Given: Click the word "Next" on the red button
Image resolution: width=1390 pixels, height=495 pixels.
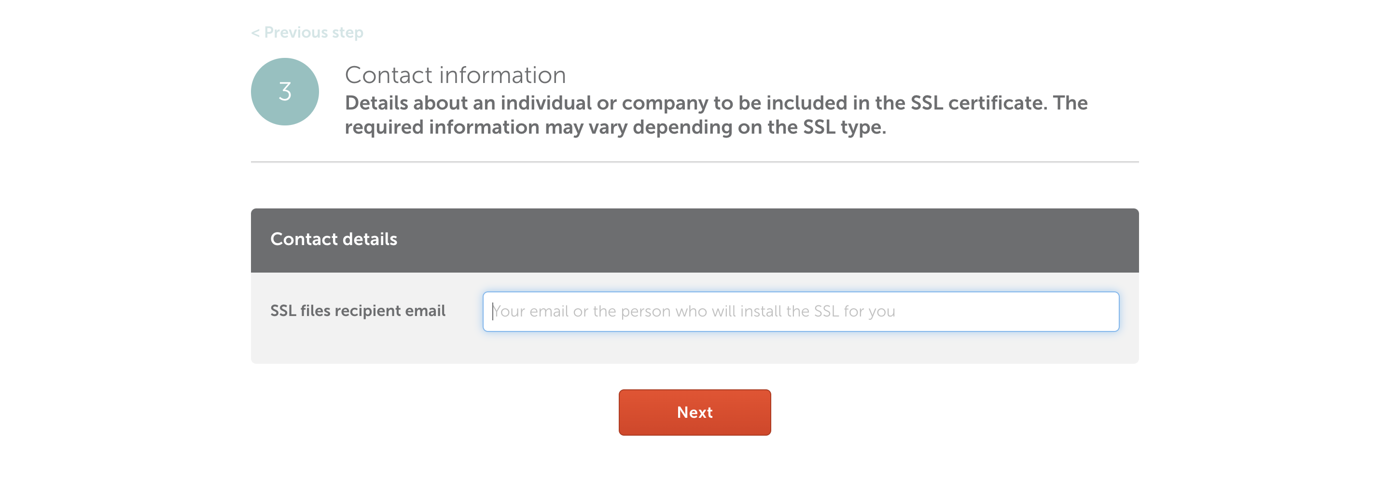Looking at the screenshot, I should (695, 412).
